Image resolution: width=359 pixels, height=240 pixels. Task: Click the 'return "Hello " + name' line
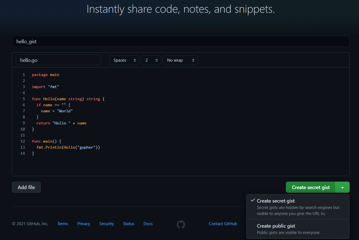pos(61,123)
